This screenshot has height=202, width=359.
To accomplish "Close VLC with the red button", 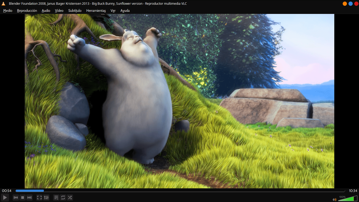I will click(x=356, y=3).
